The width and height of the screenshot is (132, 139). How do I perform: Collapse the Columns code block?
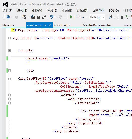coord(9,95)
